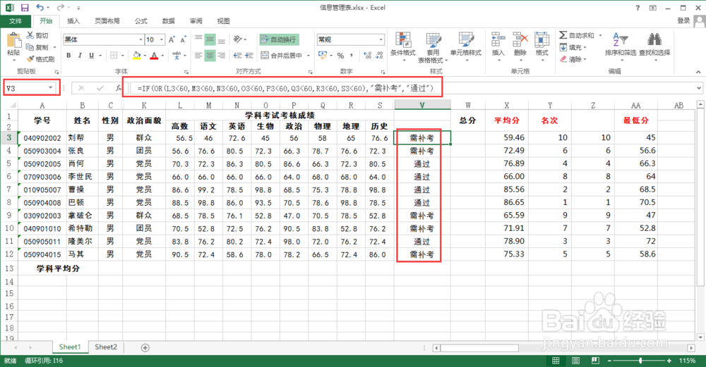Select Page Layout view in status bar
The image size is (706, 367).
[575, 361]
